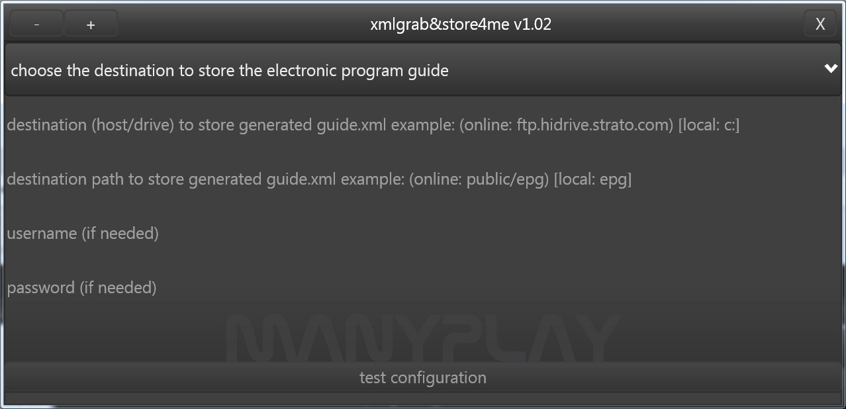Click the MANYPLAY watermark logo

pyautogui.click(x=423, y=339)
